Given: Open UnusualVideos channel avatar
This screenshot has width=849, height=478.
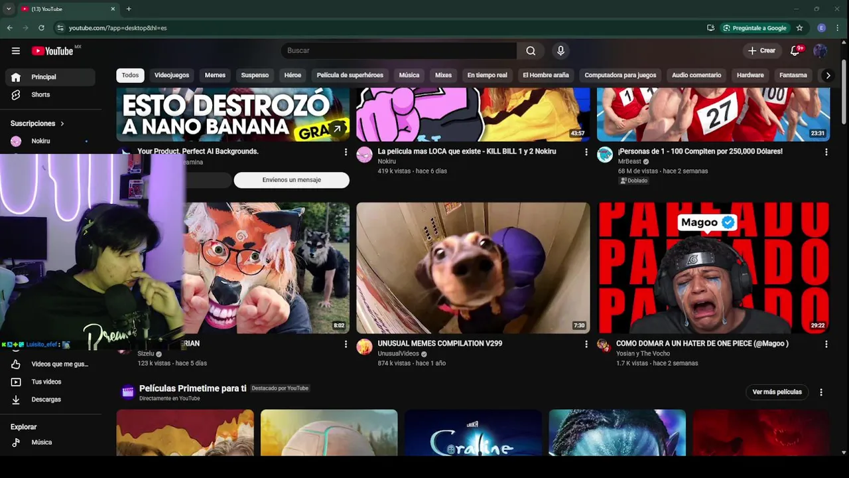Looking at the screenshot, I should (x=364, y=347).
